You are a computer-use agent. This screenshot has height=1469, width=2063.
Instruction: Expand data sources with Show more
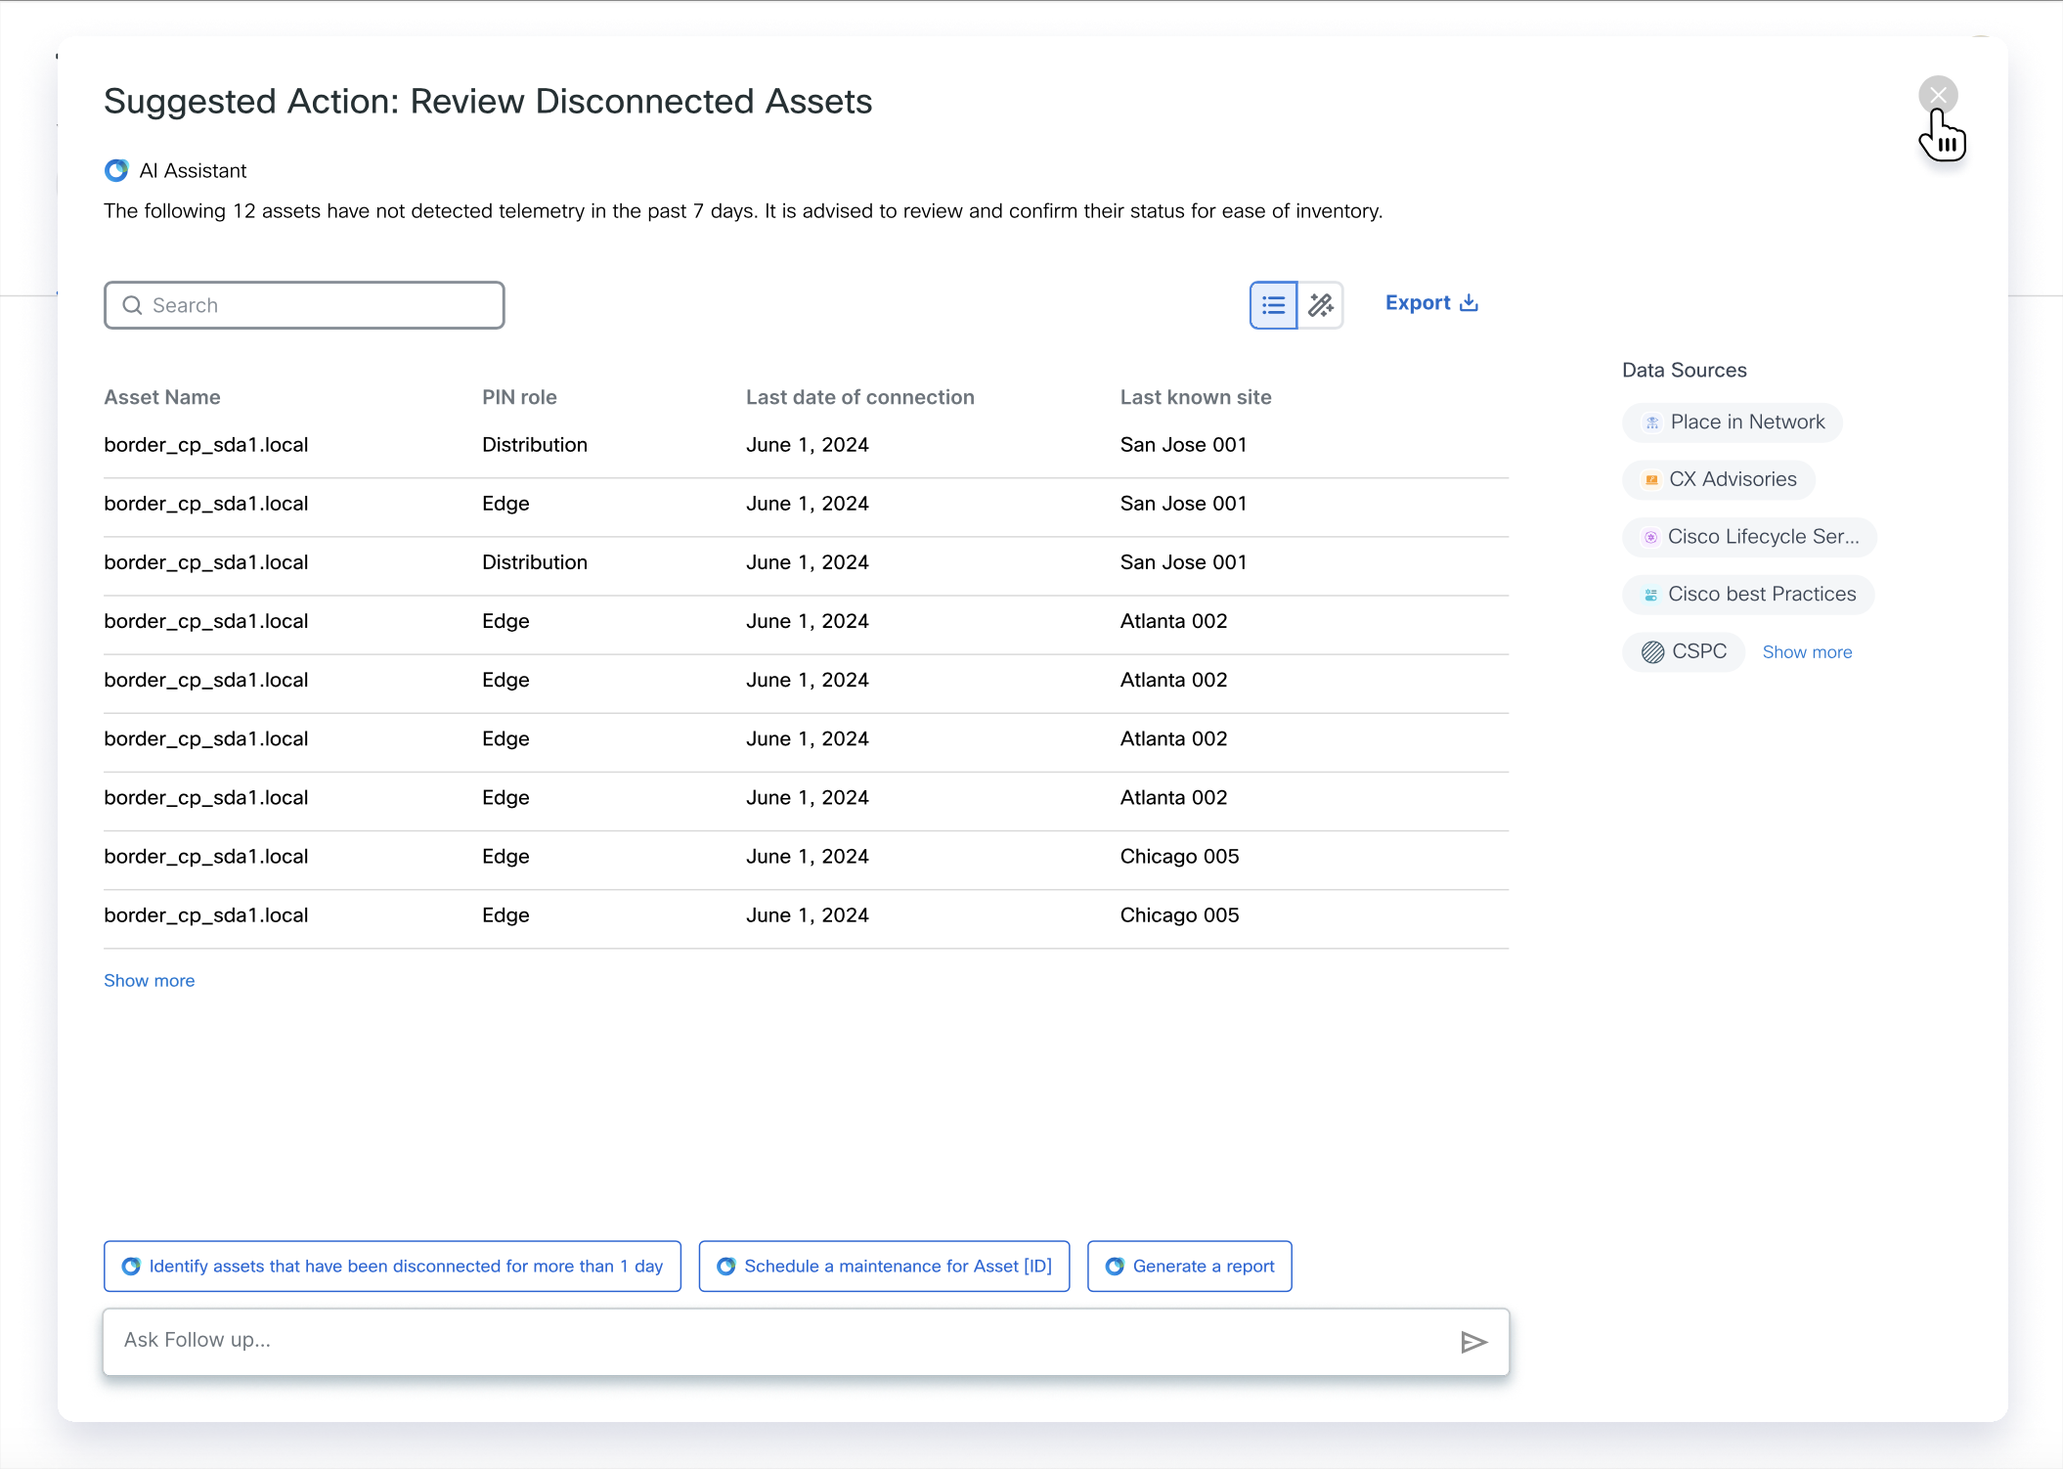pos(1807,652)
